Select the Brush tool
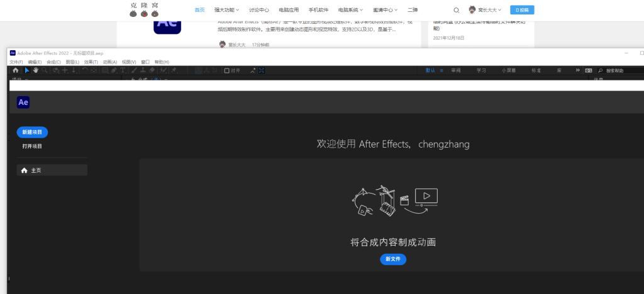 (x=133, y=70)
